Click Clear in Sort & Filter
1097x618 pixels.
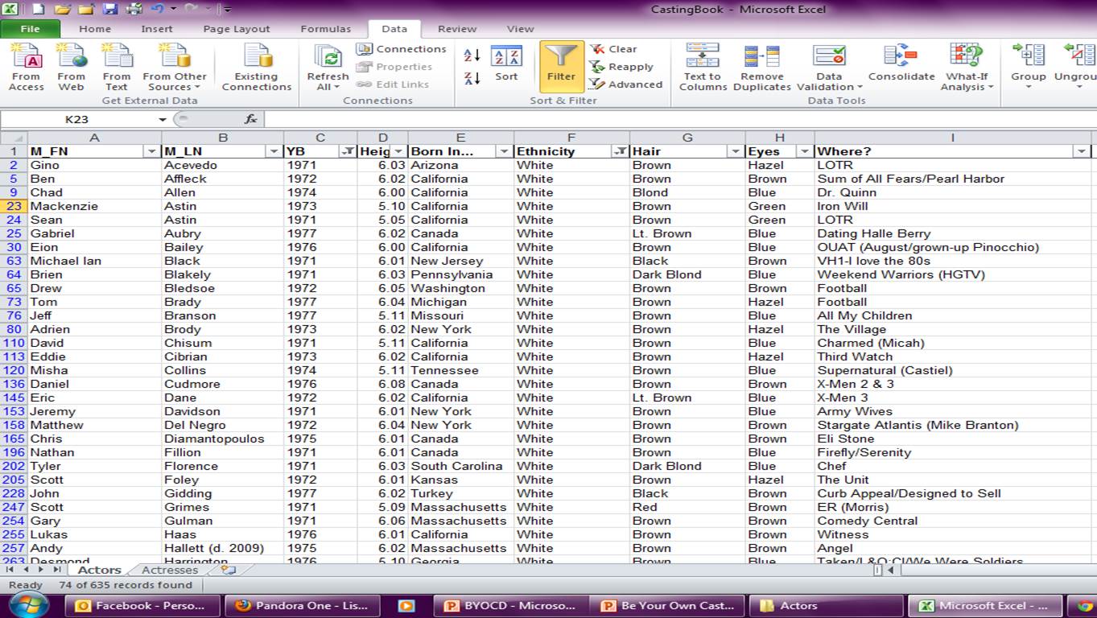[x=614, y=49]
